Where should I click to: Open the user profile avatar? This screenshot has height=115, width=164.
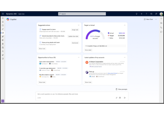point(161,14)
